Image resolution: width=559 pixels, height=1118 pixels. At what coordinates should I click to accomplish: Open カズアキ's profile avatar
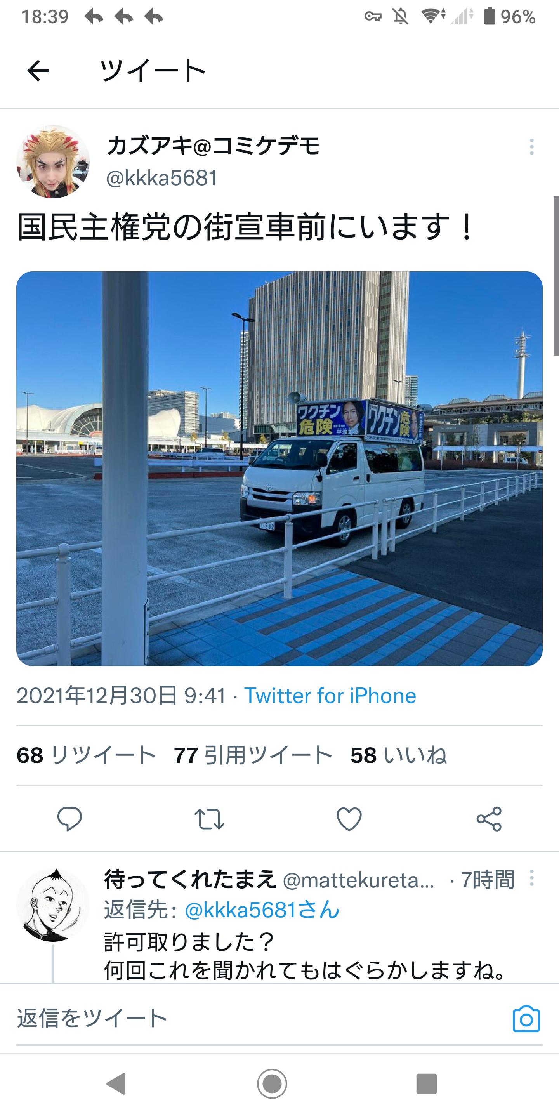[x=53, y=162]
